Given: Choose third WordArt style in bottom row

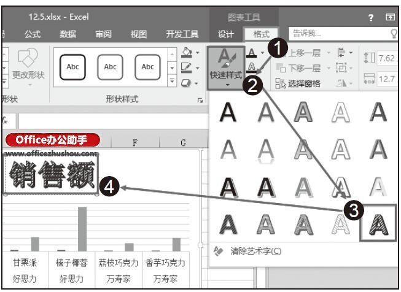Looking at the screenshot, I should click(303, 225).
